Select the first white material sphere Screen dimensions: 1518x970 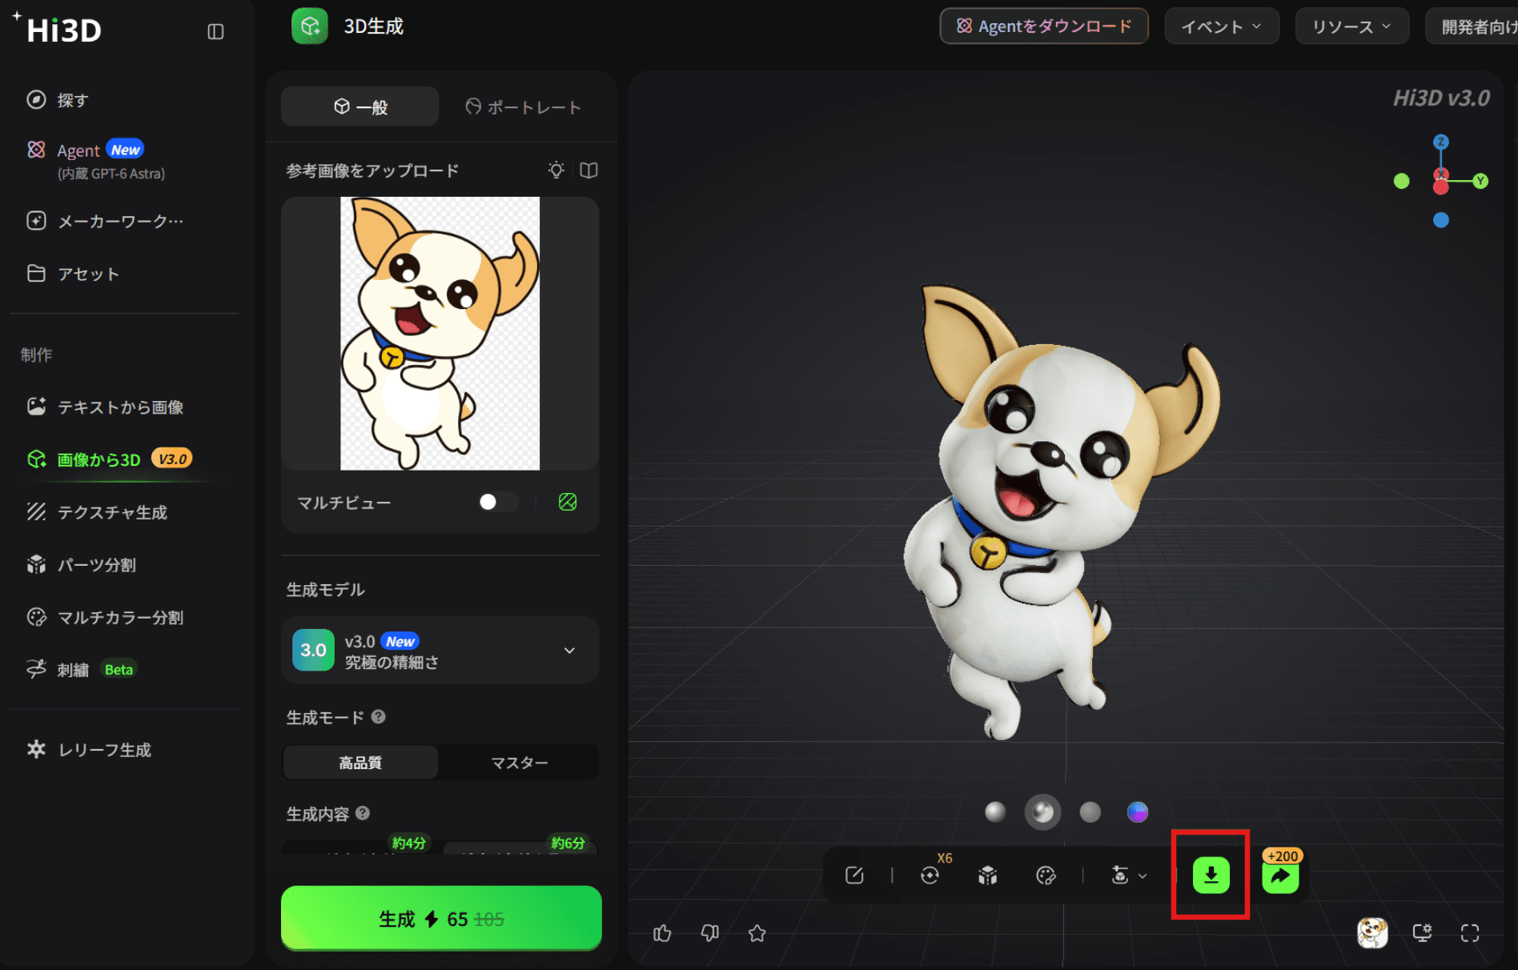[x=995, y=812]
